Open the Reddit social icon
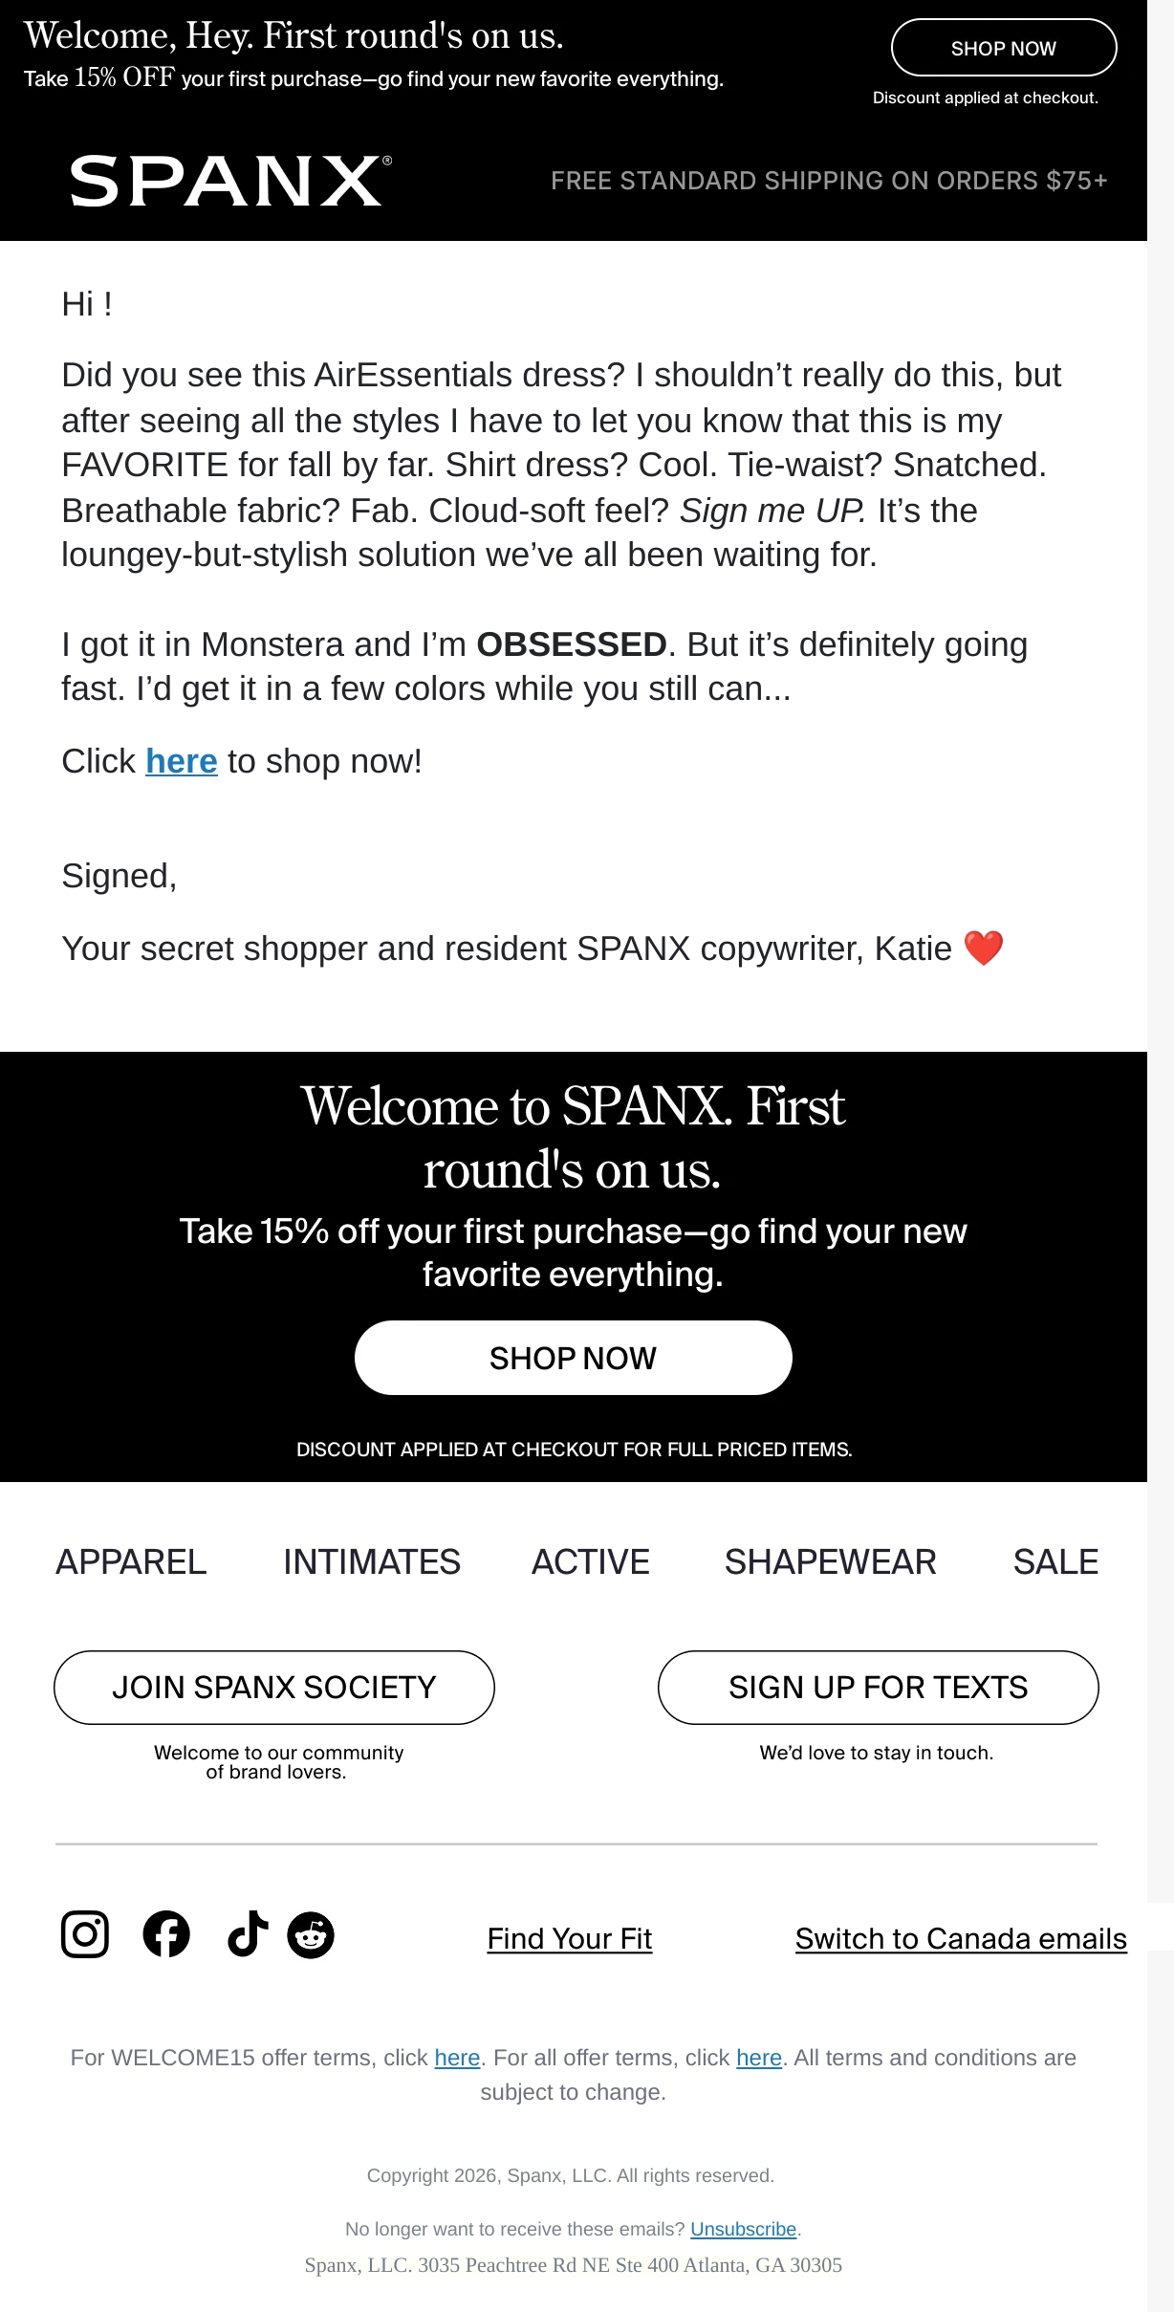This screenshot has height=2312, width=1174. (x=311, y=1935)
